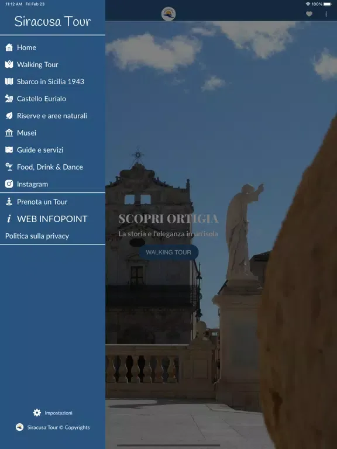This screenshot has width=337, height=449.
Task: Open the Instagram menu entry
Action: pos(53,184)
